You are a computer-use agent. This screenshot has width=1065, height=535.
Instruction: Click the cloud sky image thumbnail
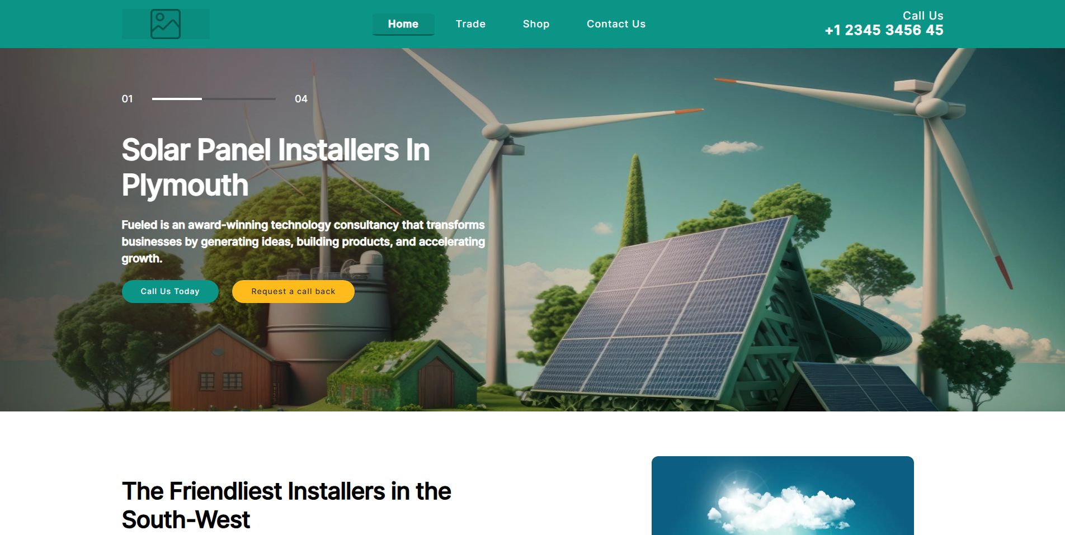point(783,495)
